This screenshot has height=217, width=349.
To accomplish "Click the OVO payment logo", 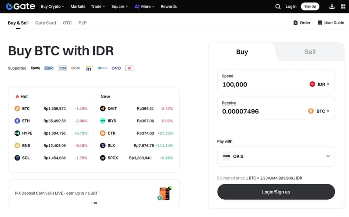I will coord(116,68).
